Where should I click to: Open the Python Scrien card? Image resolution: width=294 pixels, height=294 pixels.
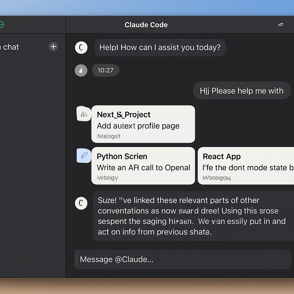(x=143, y=166)
